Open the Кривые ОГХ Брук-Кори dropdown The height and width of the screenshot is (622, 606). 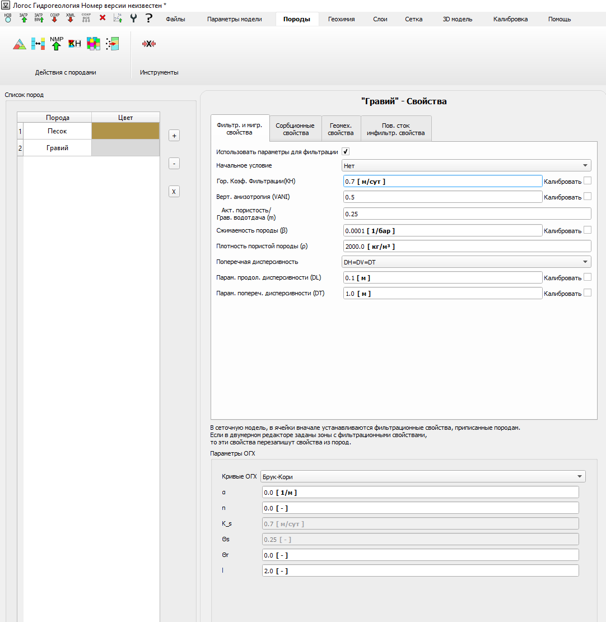tap(423, 476)
